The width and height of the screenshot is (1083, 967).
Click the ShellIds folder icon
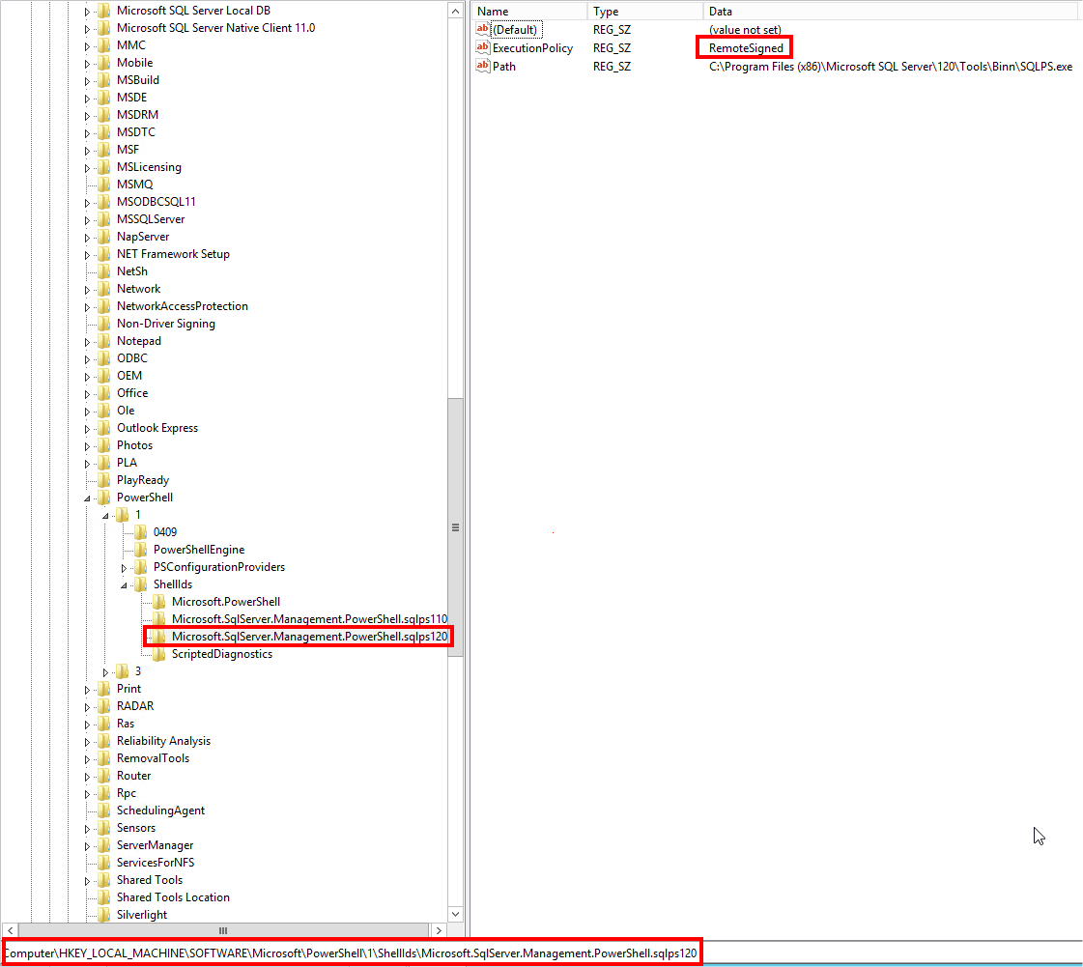point(141,584)
